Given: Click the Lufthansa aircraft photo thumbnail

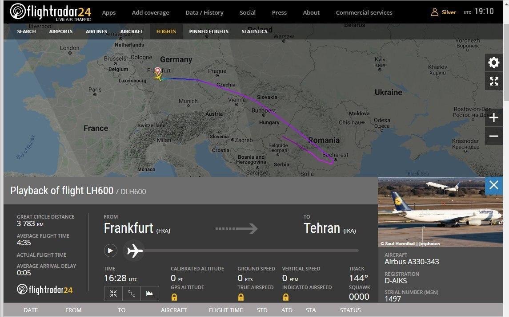Looking at the screenshot, I should 440,212.
